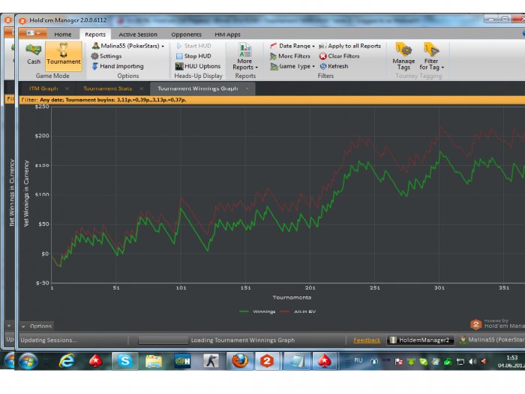Switch to the Reports ribbon tab
Screen dimensions: 525x394
[x=95, y=35]
